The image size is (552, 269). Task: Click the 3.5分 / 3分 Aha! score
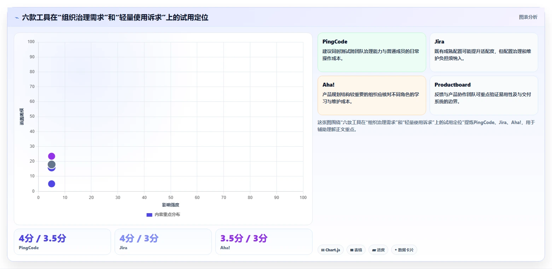(x=244, y=238)
